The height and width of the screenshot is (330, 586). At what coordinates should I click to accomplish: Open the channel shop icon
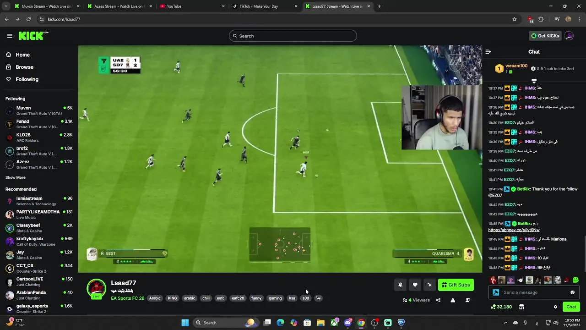tap(521, 307)
